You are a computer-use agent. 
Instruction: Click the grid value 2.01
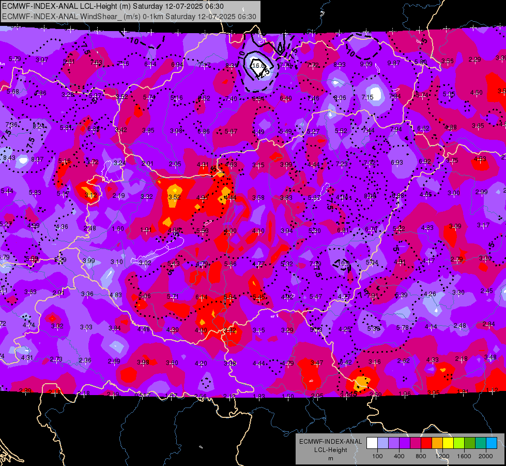click(x=147, y=163)
